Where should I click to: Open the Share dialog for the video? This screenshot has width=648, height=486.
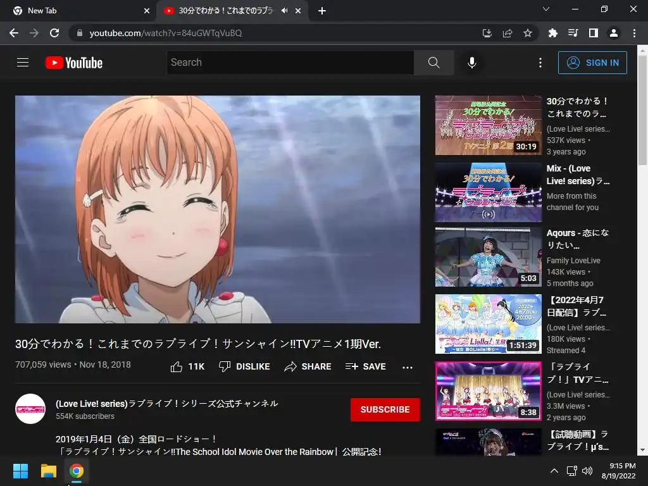[x=308, y=366]
